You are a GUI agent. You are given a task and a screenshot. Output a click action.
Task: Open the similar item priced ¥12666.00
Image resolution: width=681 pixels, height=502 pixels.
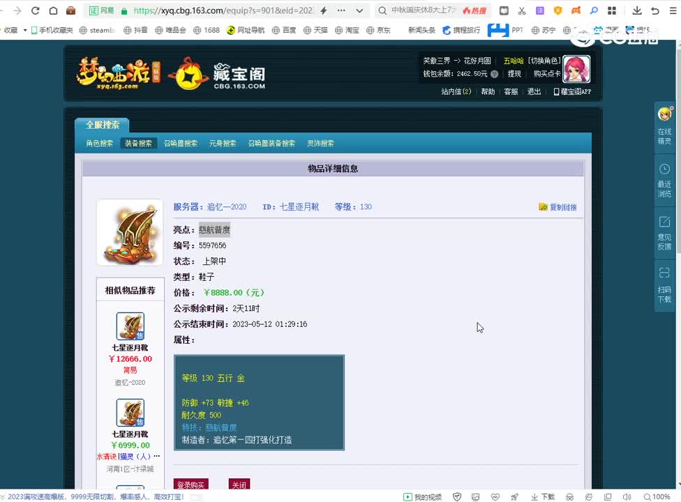click(x=130, y=326)
